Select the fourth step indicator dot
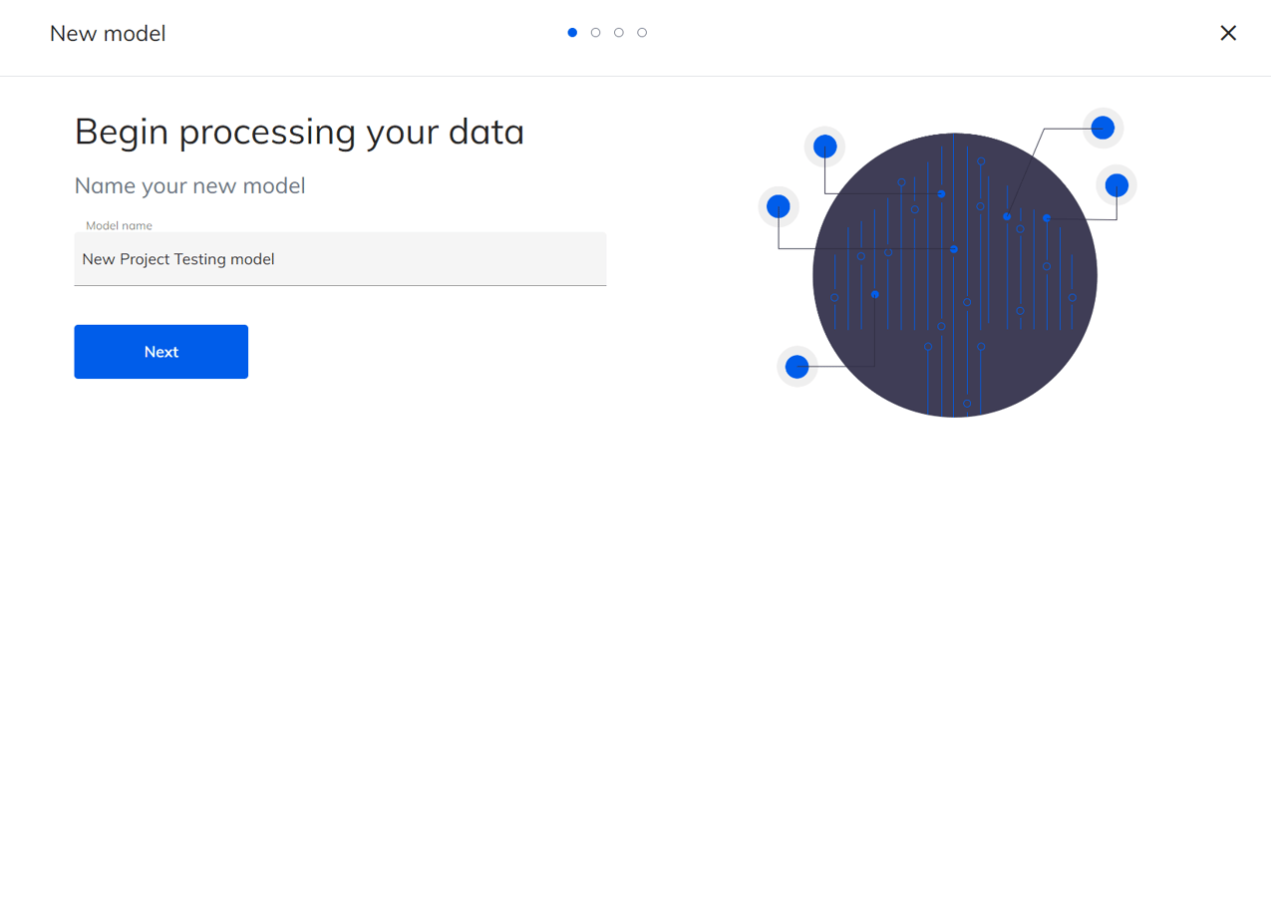 (642, 33)
